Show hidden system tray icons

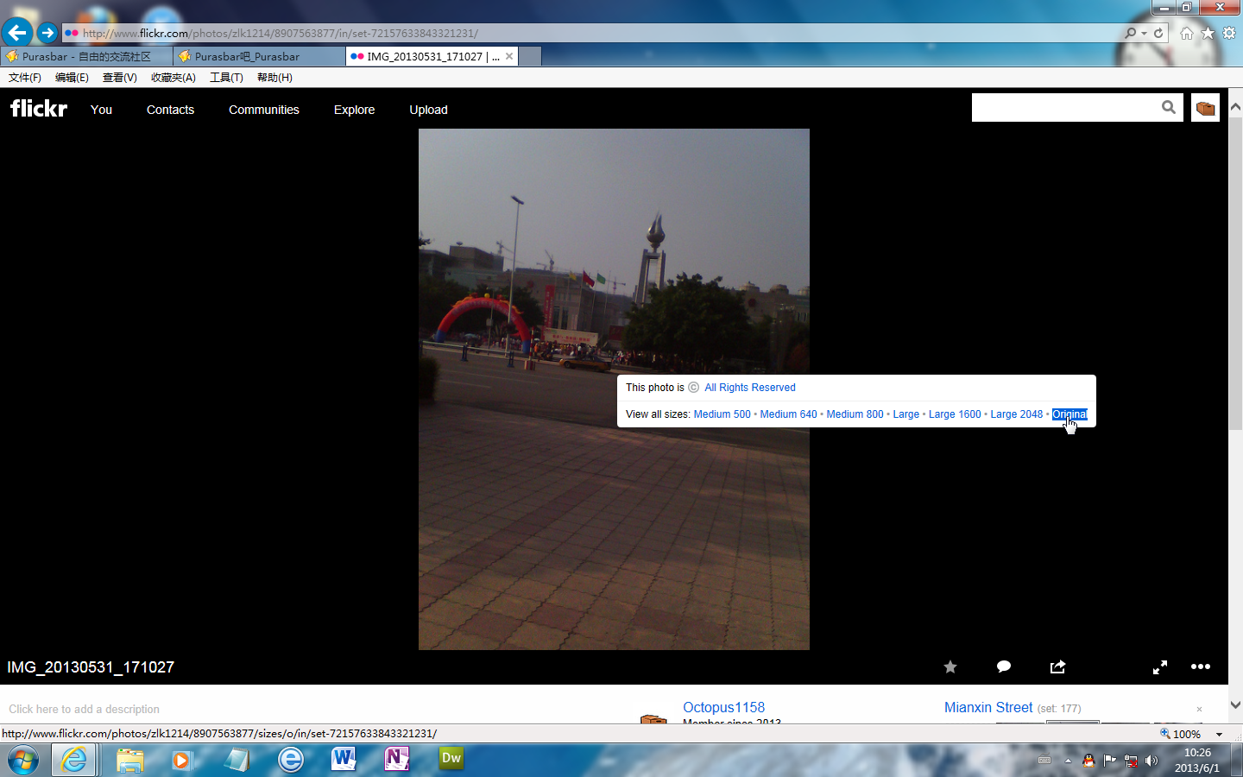point(1068,761)
